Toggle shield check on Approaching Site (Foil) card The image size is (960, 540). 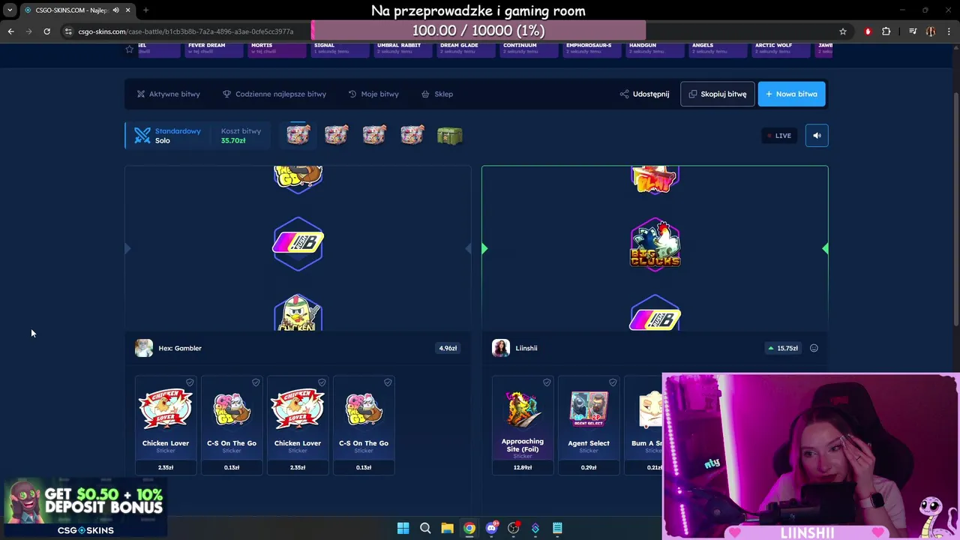point(547,382)
